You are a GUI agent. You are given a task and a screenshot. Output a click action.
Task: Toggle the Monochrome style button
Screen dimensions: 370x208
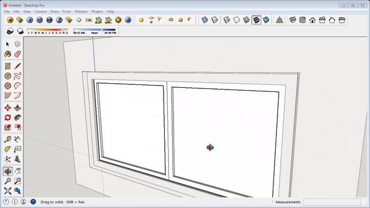(x=266, y=20)
